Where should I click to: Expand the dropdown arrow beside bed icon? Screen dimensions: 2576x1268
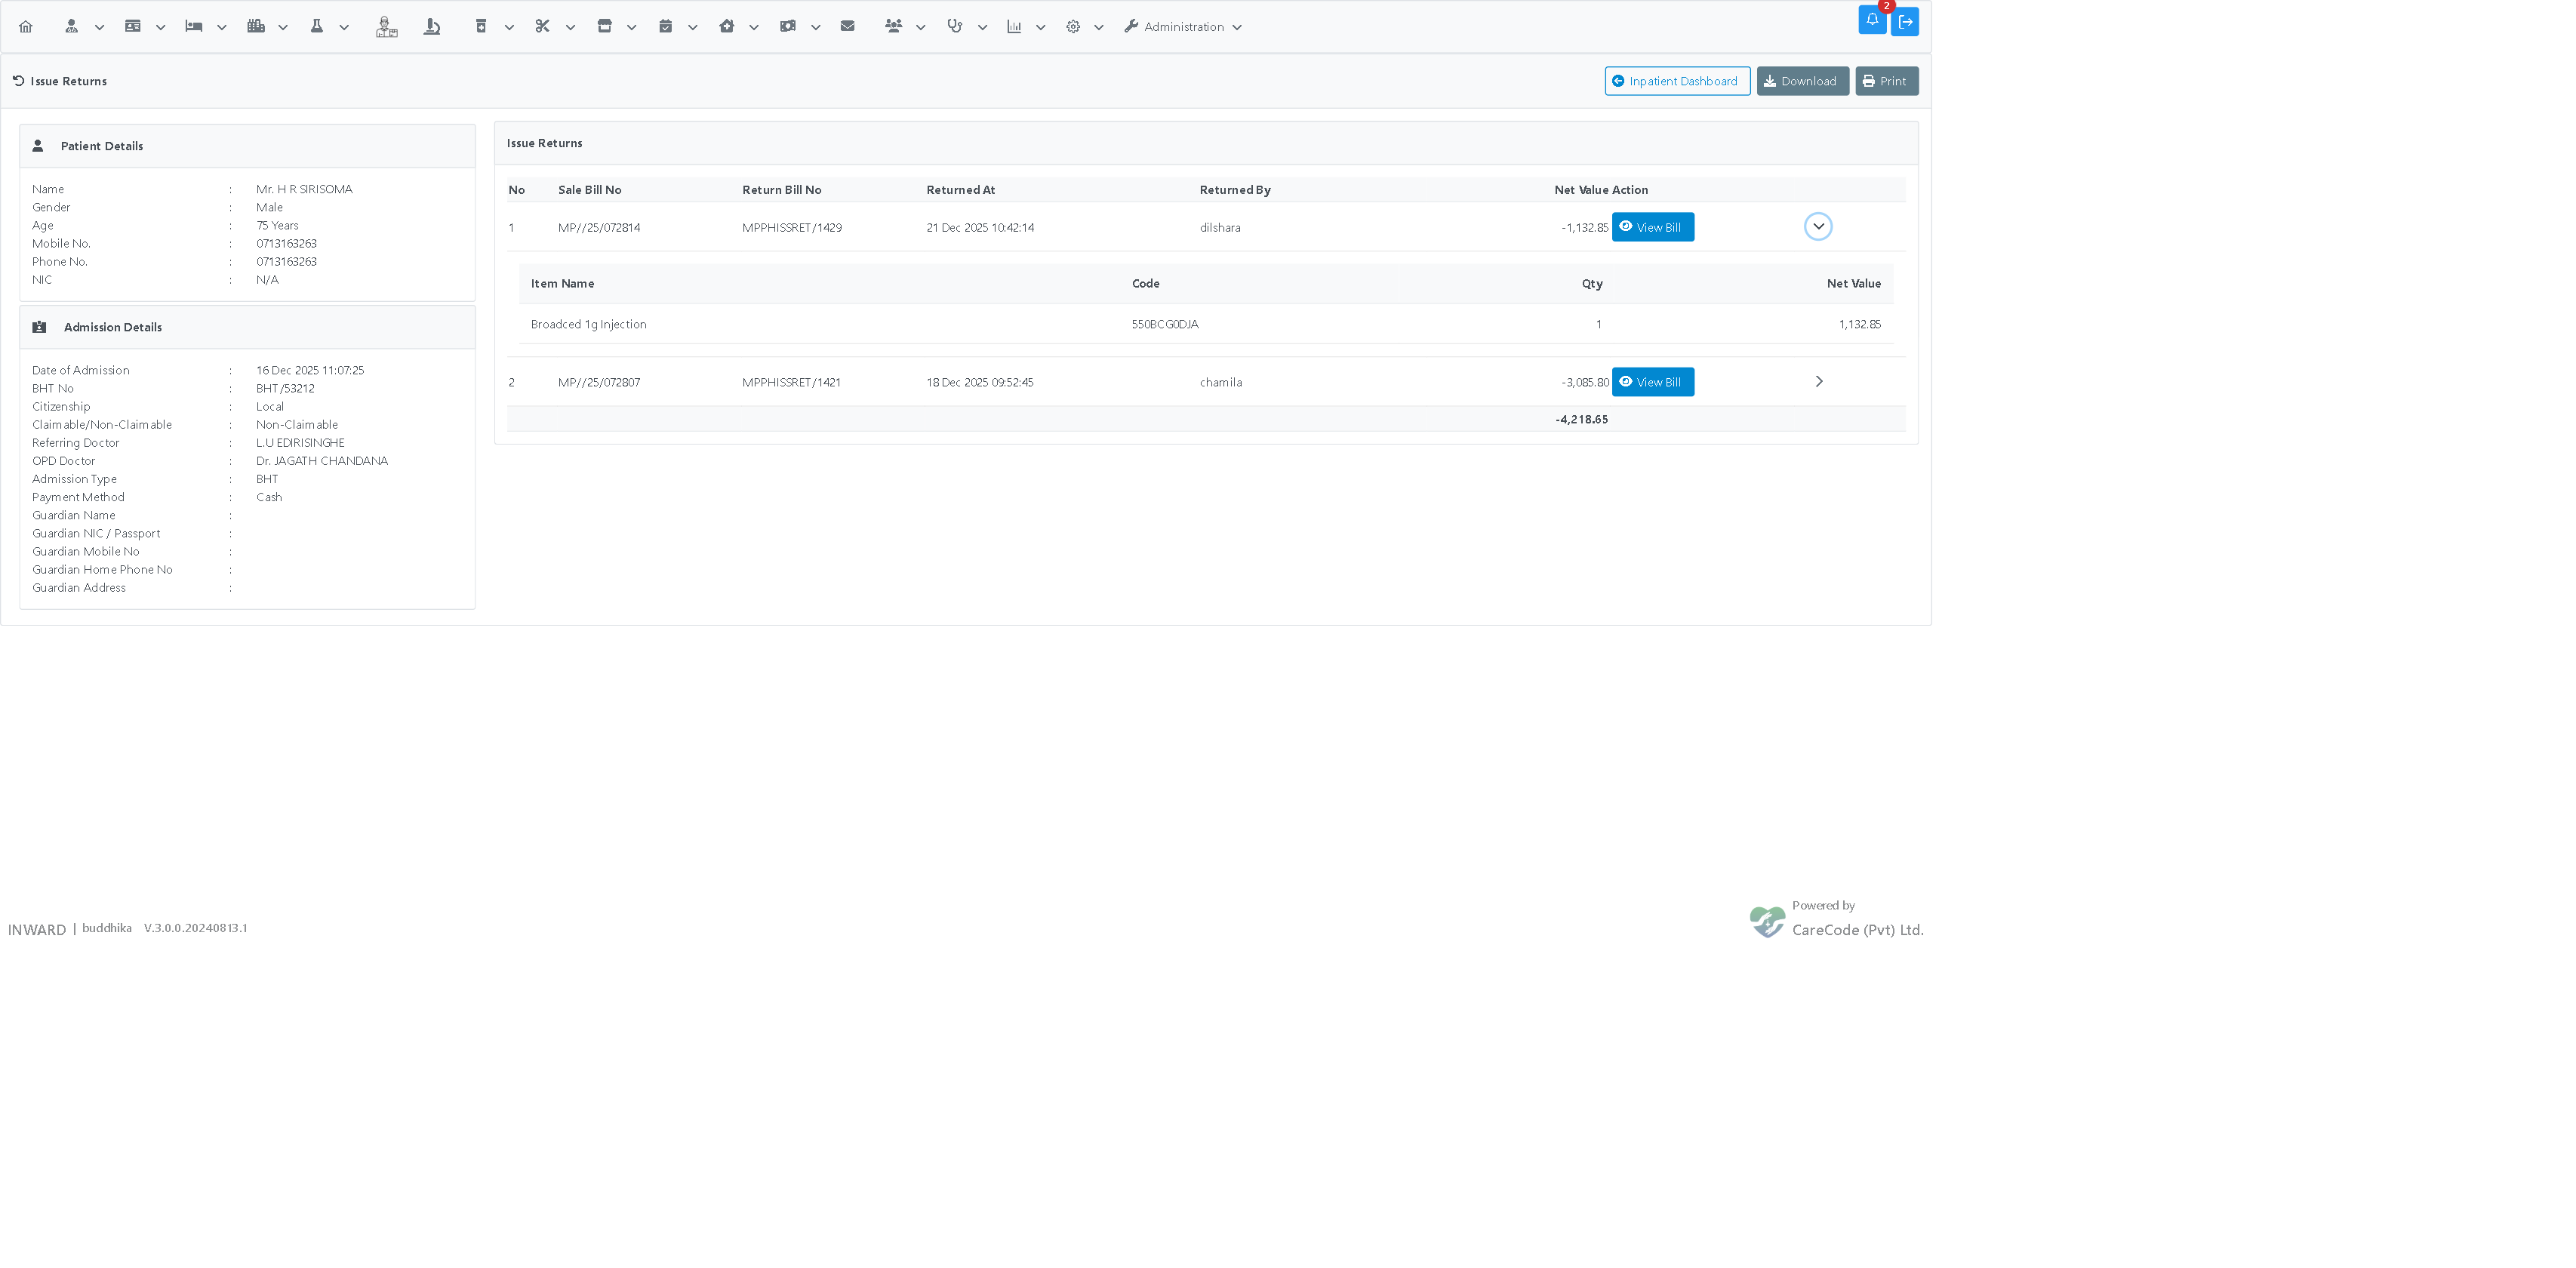point(222,28)
